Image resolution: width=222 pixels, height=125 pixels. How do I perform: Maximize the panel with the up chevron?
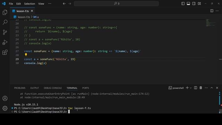(x=212, y=88)
